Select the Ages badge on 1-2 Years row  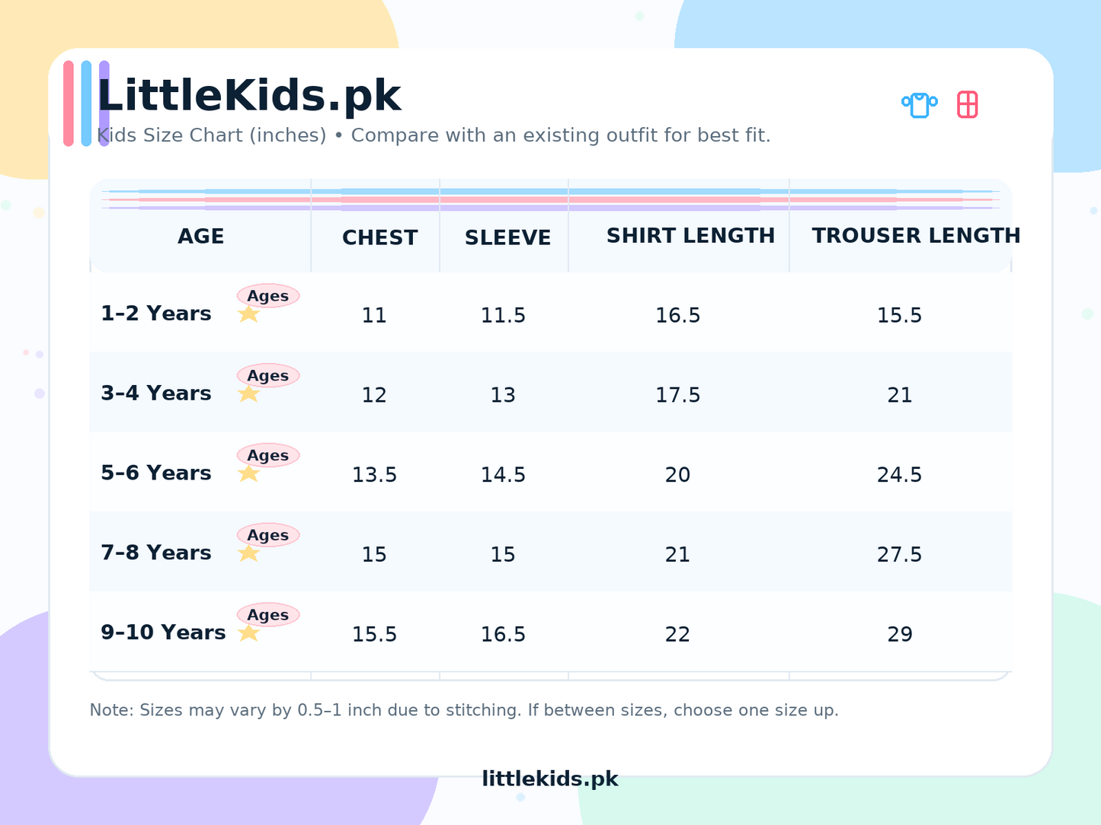tap(268, 296)
